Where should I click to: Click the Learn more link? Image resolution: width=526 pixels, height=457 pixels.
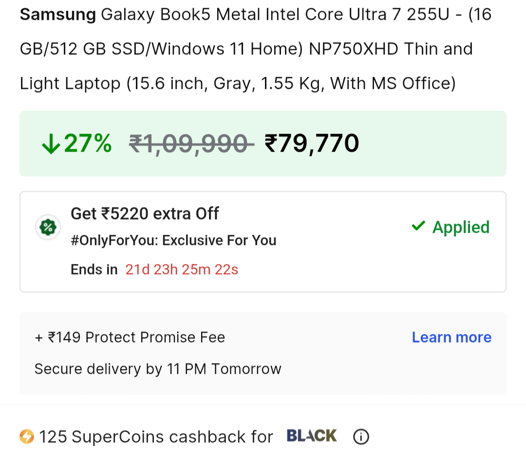pyautogui.click(x=451, y=337)
